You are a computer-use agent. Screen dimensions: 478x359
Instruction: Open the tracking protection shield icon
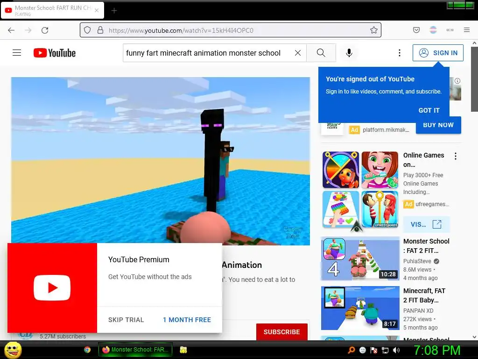(x=87, y=30)
